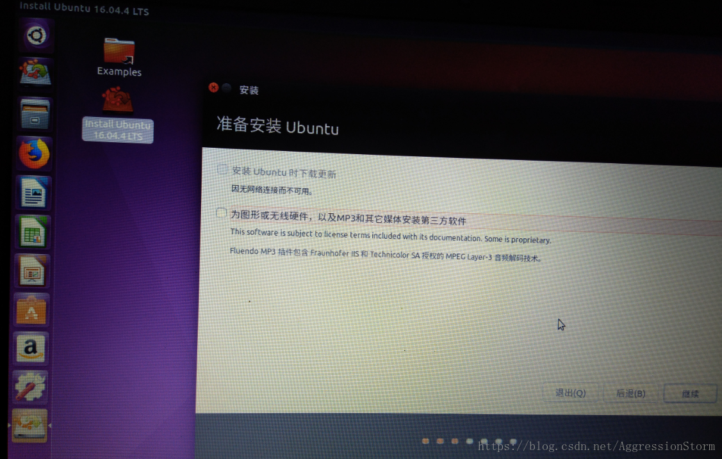Enable third-party software for MP3 and wireless

222,213
